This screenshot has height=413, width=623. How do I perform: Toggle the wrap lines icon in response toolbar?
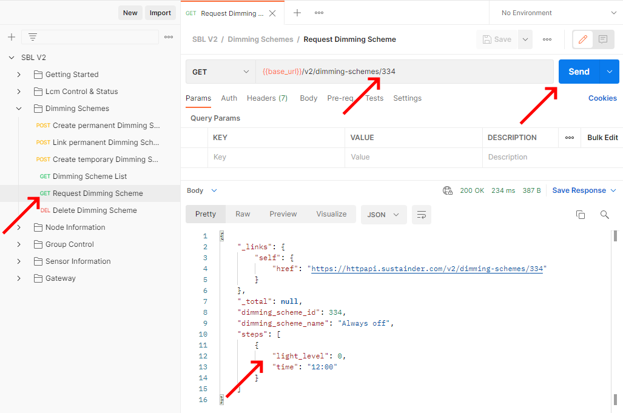421,215
